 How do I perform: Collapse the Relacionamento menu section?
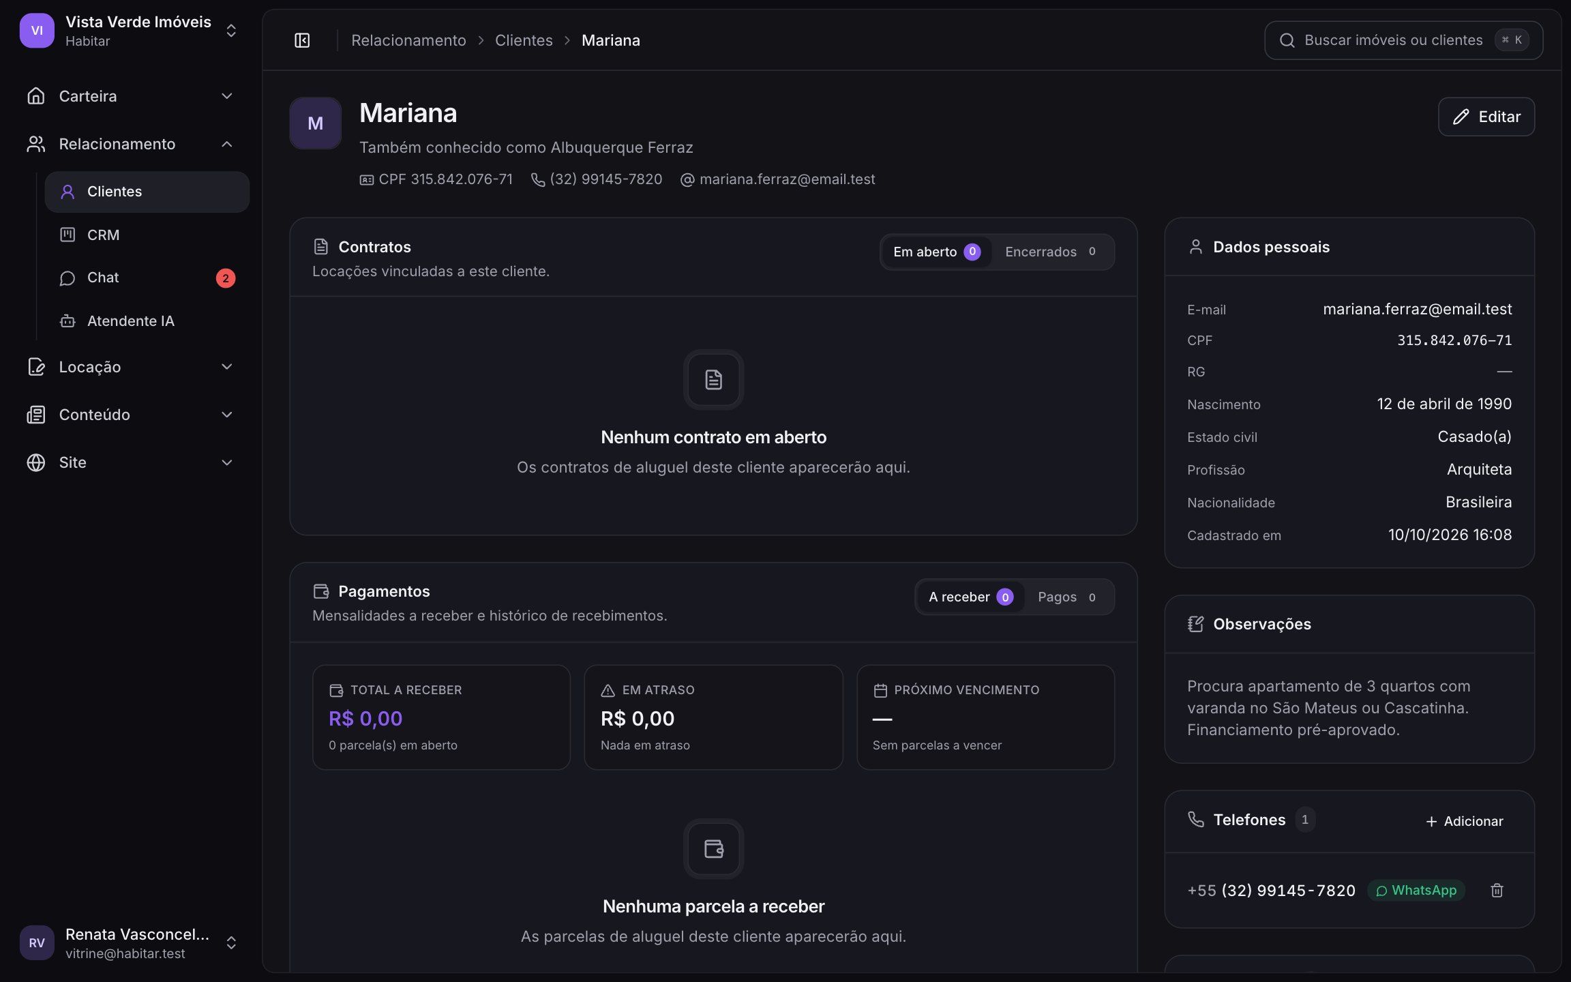[x=130, y=144]
